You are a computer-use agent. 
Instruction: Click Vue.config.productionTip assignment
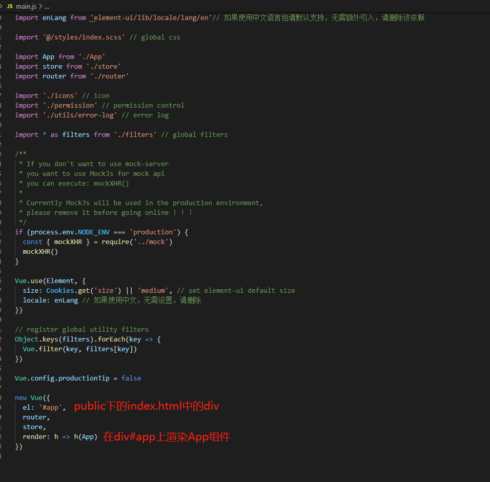[78, 378]
